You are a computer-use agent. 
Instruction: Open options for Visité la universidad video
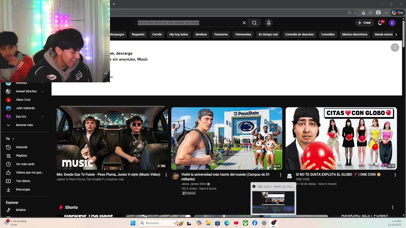(280, 175)
